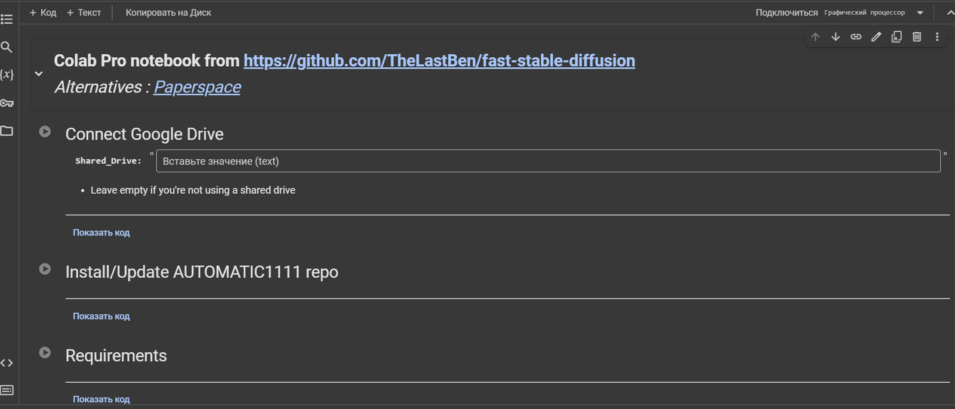The width and height of the screenshot is (955, 409).
Task: Run the Requirements cell
Action: (45, 352)
